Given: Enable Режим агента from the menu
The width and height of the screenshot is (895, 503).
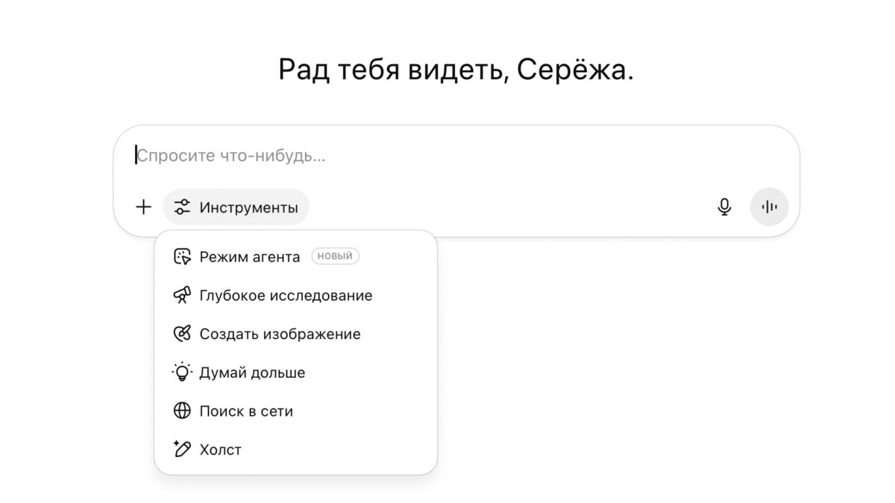Looking at the screenshot, I should coord(250,256).
